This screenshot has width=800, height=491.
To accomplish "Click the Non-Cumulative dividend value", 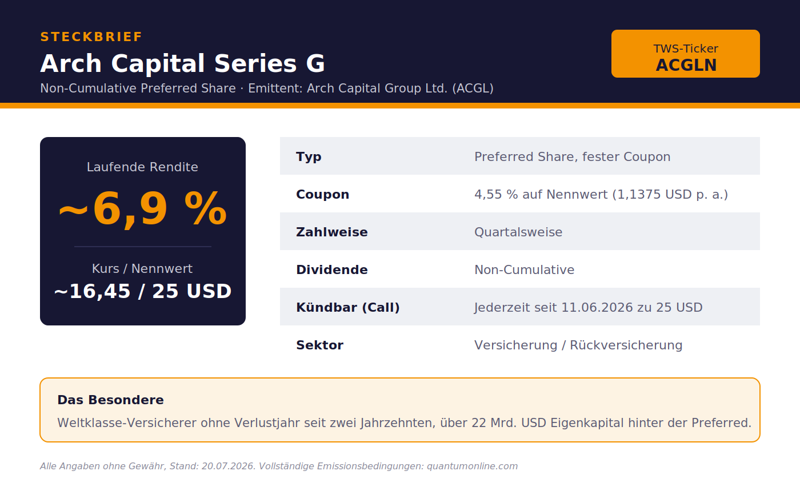I will click(x=525, y=269).
